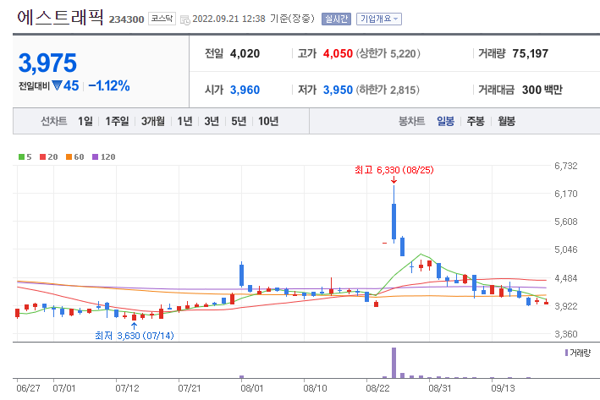Viewport: 600px width, 400px height.
Task: Click the 최저 3,630 (07/14) low marker
Action: pyautogui.click(x=135, y=336)
